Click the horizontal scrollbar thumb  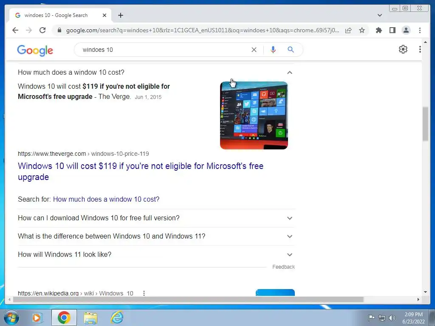[188, 300]
